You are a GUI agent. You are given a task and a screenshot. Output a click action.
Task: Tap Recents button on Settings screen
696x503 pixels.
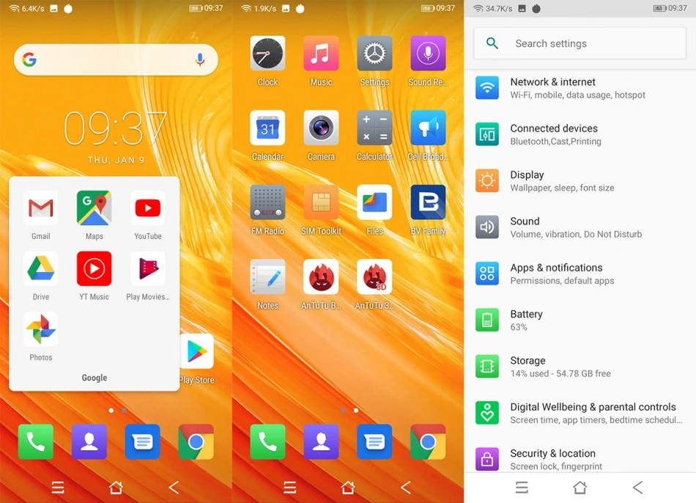(522, 488)
